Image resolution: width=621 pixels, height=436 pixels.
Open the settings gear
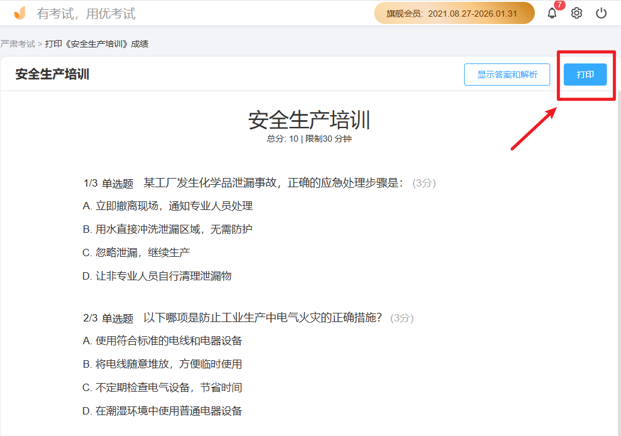[x=576, y=13]
